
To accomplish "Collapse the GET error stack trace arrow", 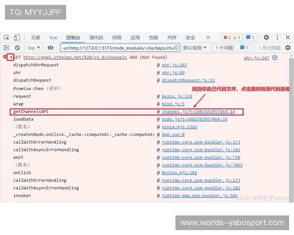I will [11, 58].
